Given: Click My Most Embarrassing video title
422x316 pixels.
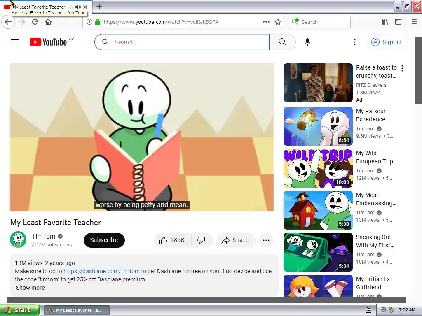Looking at the screenshot, I should (x=376, y=199).
